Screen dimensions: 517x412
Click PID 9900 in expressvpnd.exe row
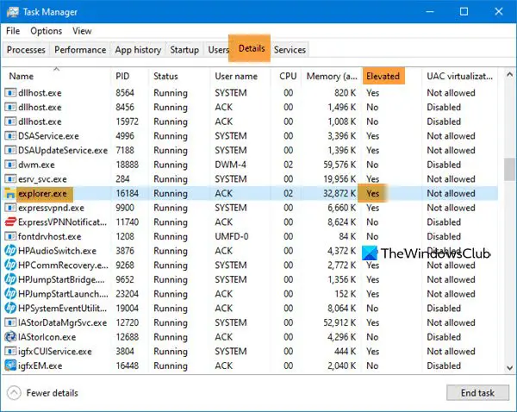(125, 208)
